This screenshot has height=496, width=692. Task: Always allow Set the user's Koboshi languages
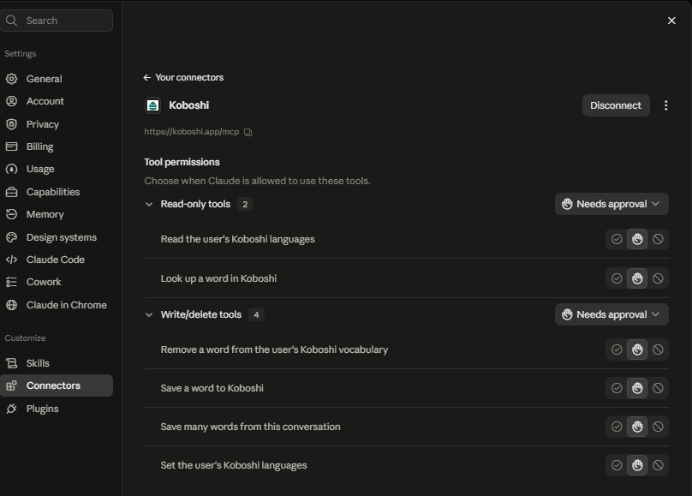(617, 465)
